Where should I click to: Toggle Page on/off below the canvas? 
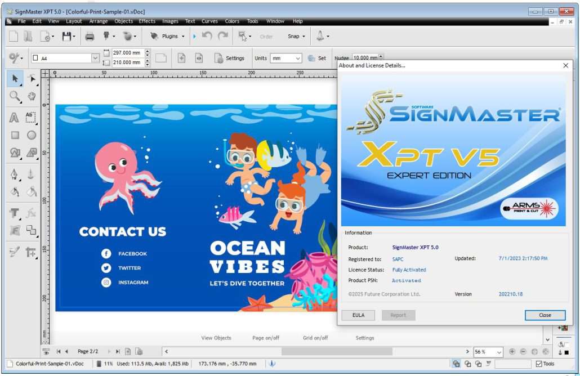pos(266,338)
